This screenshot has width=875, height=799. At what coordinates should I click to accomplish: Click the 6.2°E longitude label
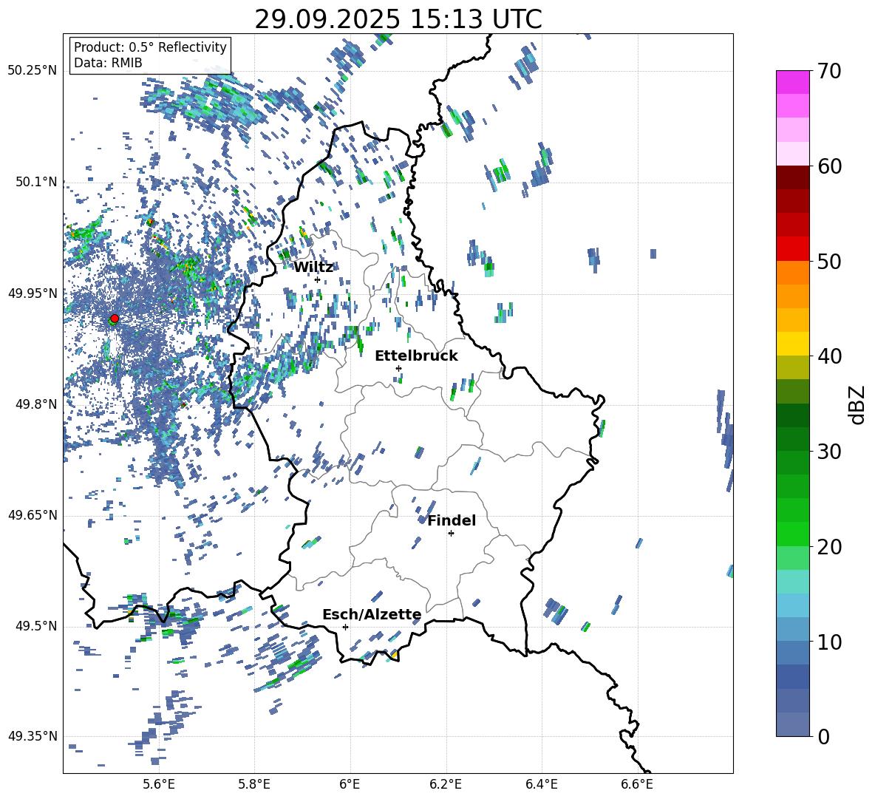click(446, 784)
